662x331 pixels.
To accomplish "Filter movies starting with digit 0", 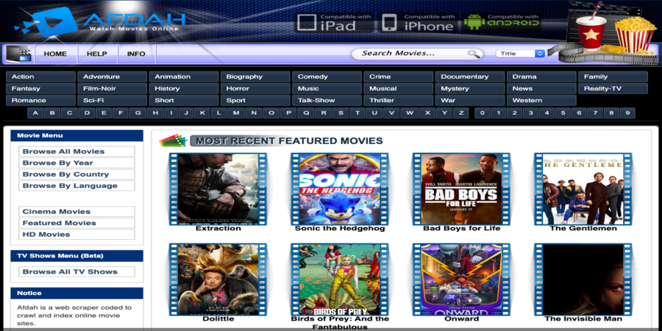I will click(x=482, y=113).
